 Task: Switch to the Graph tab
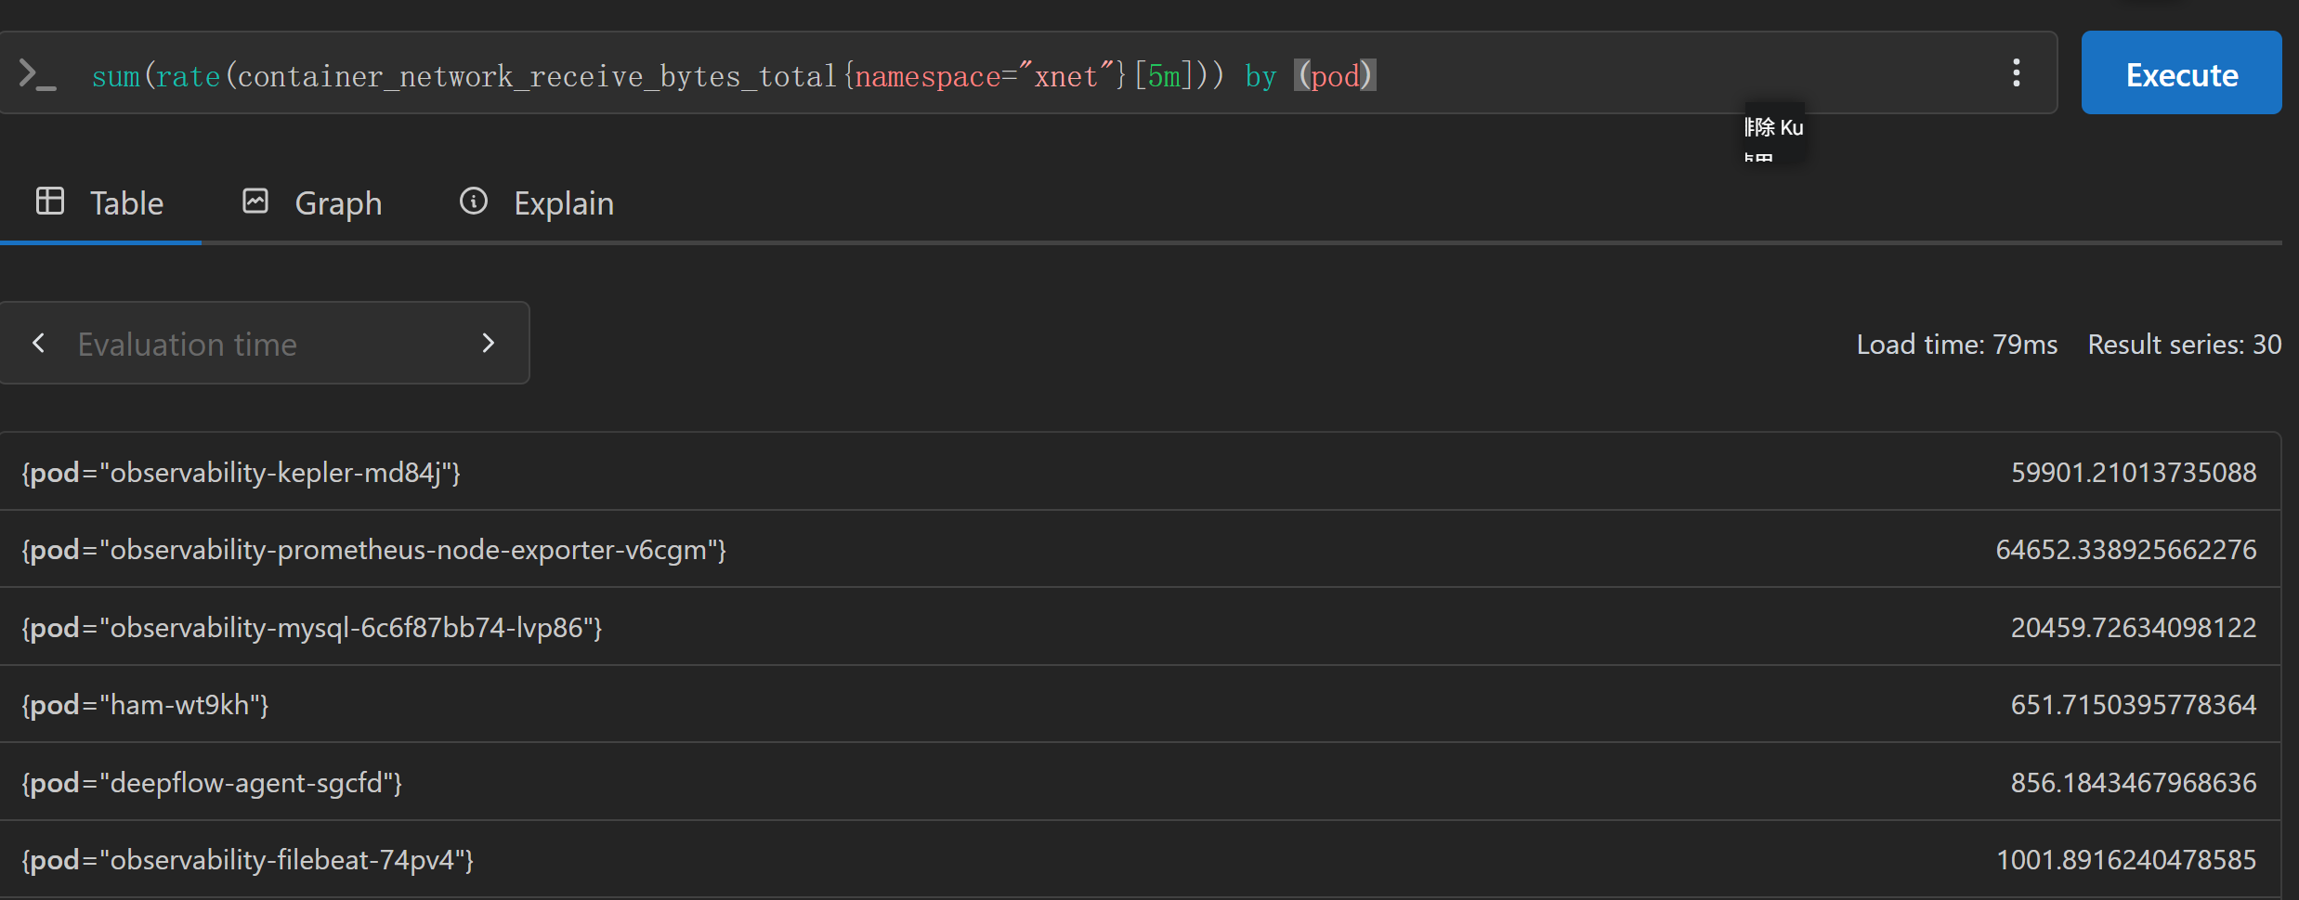312,203
